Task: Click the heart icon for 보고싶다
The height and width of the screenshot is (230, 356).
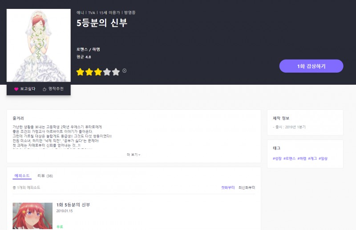Action: [16, 89]
